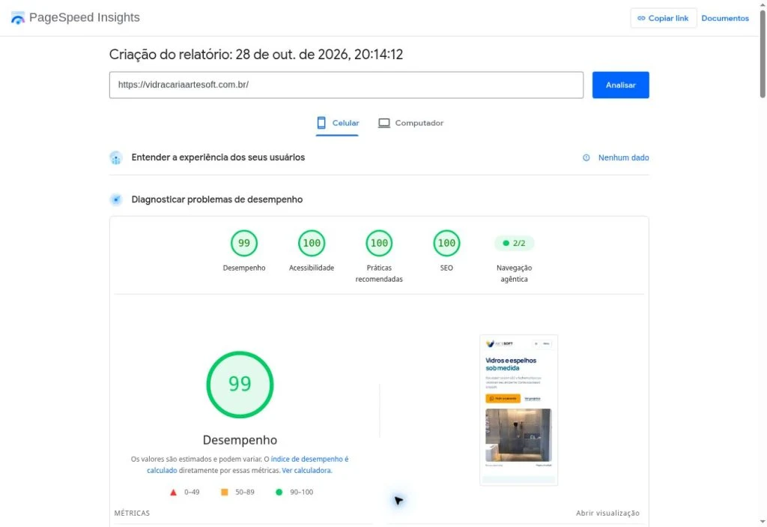Click the green circle 90–100 legend icon
Screen dimensions: 767x527
[279, 493]
